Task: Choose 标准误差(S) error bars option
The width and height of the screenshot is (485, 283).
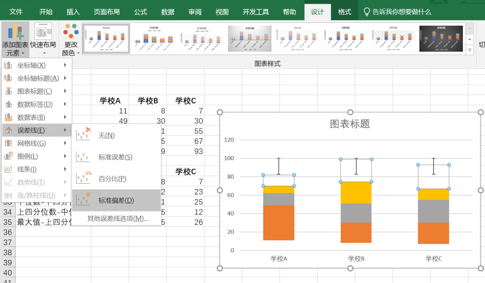Action: (116, 157)
